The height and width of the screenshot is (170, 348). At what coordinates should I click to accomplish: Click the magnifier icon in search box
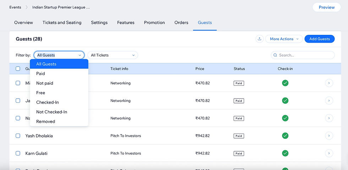pos(275,55)
